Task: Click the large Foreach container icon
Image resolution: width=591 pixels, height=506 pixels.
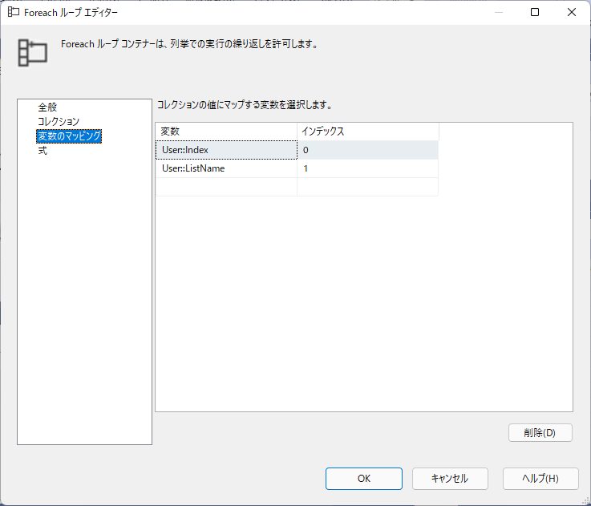Action: pyautogui.click(x=33, y=53)
